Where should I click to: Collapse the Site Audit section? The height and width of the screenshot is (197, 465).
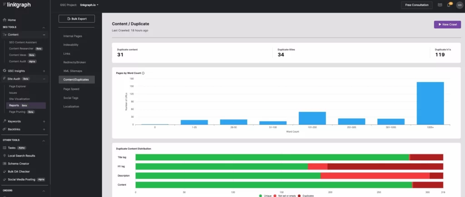[x=44, y=79]
